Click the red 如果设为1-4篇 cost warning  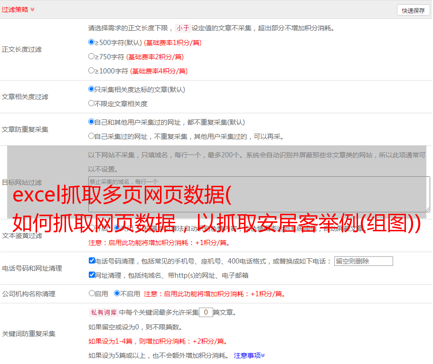(x=159, y=341)
